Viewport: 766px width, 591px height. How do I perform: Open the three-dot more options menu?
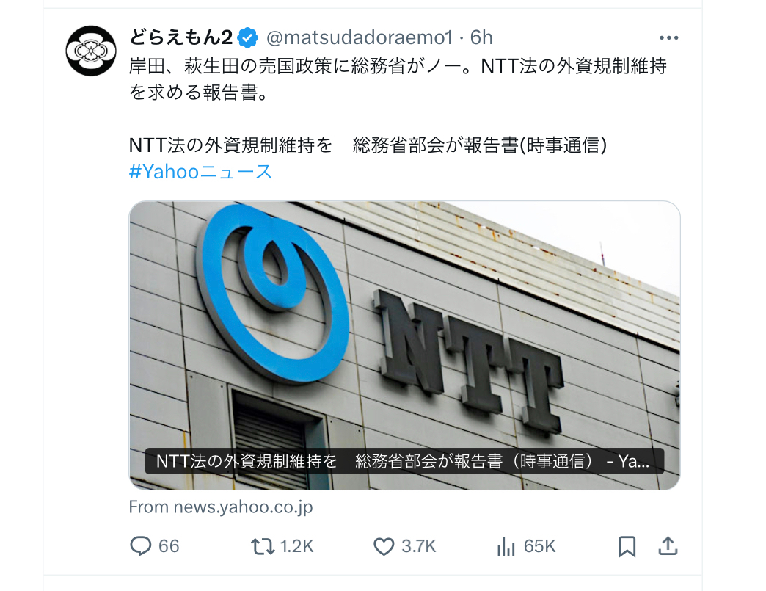tap(669, 37)
